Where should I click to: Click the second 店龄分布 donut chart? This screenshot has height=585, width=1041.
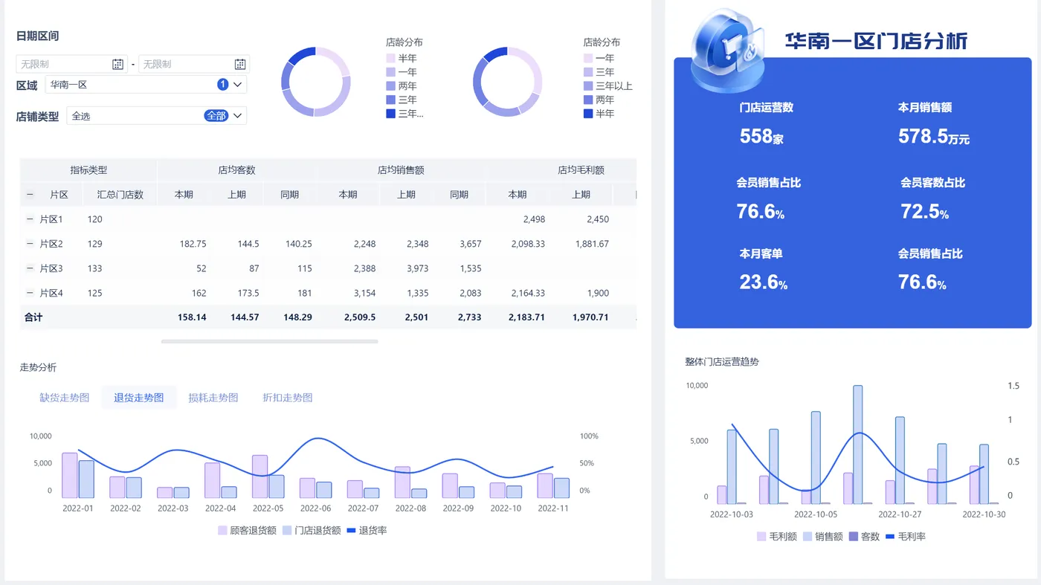tap(507, 82)
